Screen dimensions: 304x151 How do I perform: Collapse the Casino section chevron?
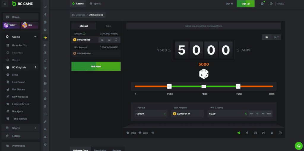[x=35, y=36]
